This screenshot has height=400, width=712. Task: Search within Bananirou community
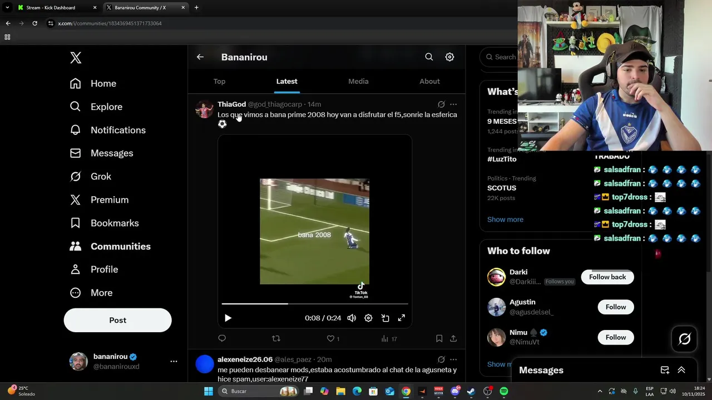tap(429, 57)
